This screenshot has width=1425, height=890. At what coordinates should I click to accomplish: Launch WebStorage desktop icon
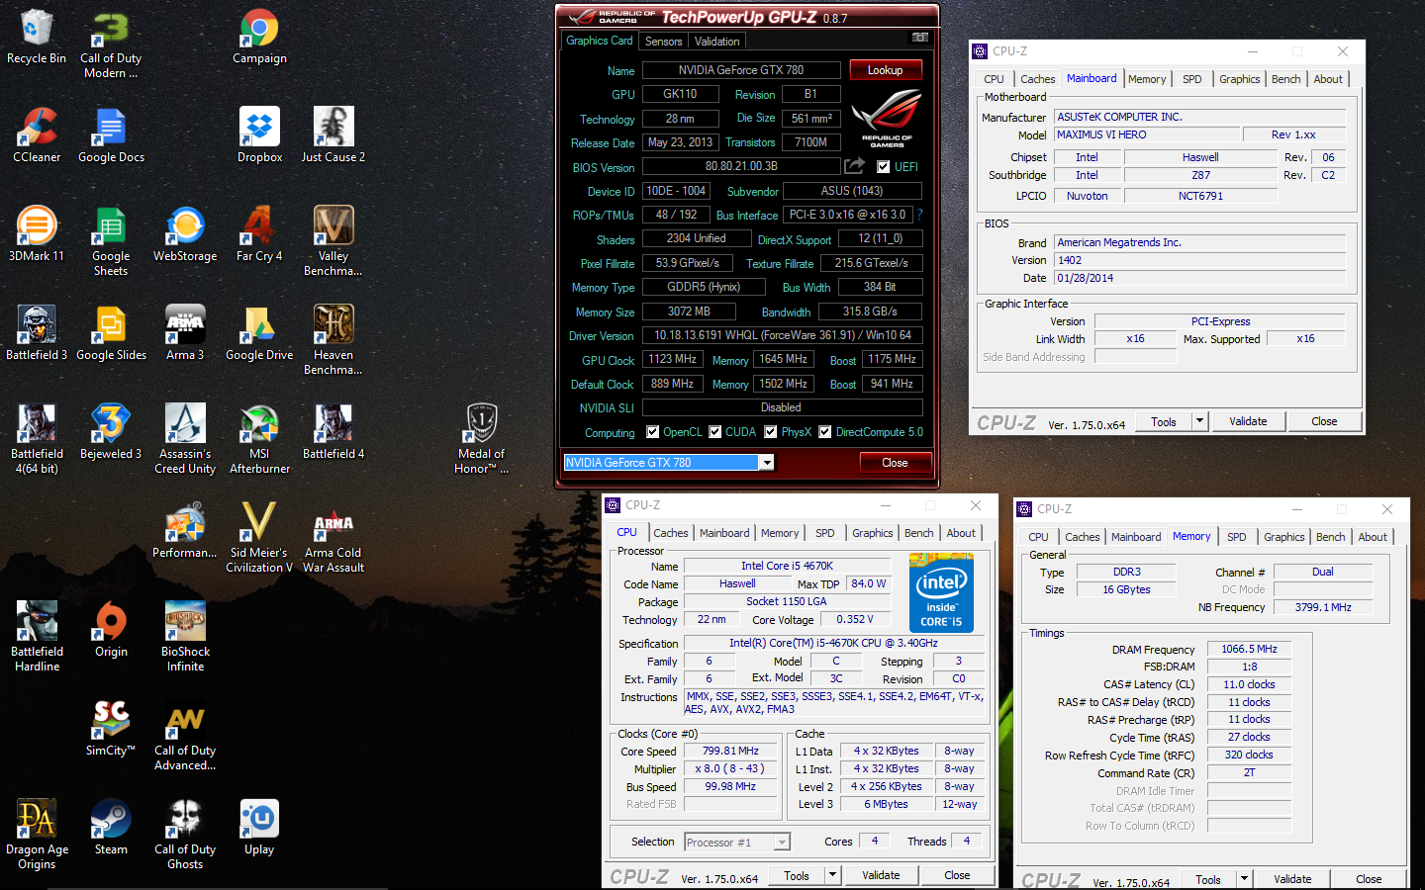(x=185, y=235)
